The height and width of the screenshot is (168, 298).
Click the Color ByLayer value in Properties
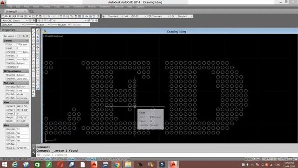pyautogui.click(x=22, y=44)
